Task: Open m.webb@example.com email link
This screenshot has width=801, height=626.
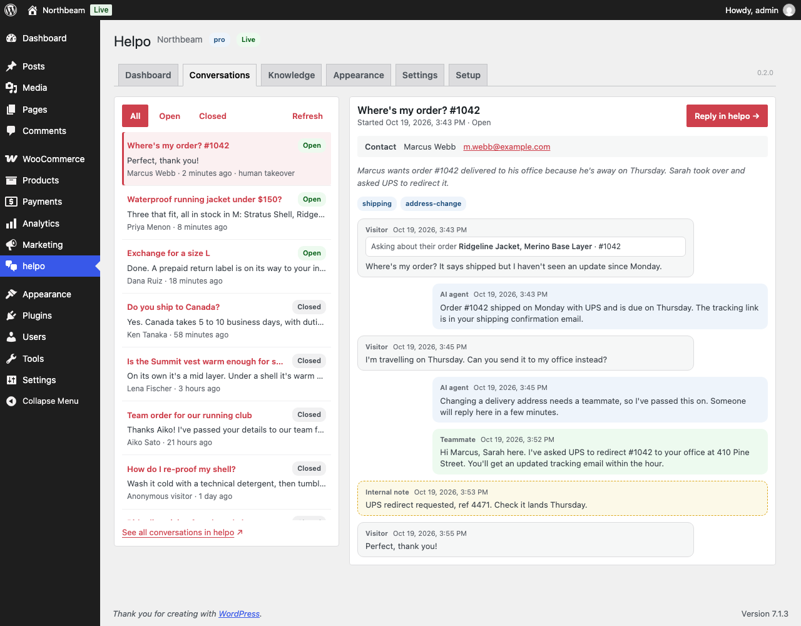Action: click(x=507, y=147)
